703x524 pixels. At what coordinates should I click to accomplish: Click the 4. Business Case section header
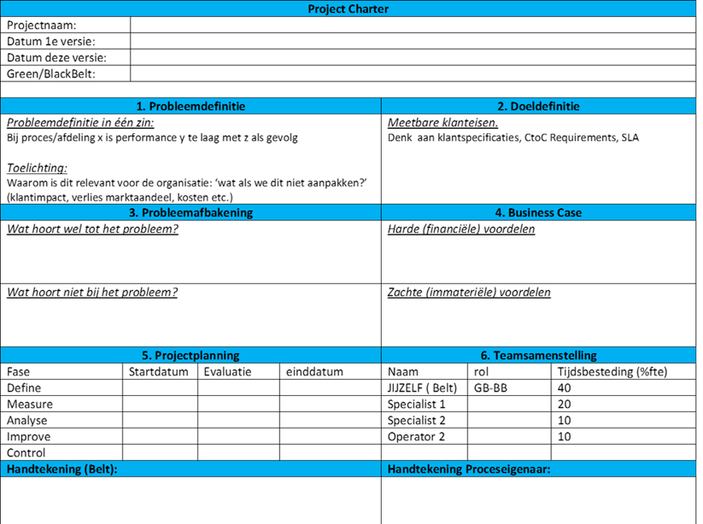point(538,213)
